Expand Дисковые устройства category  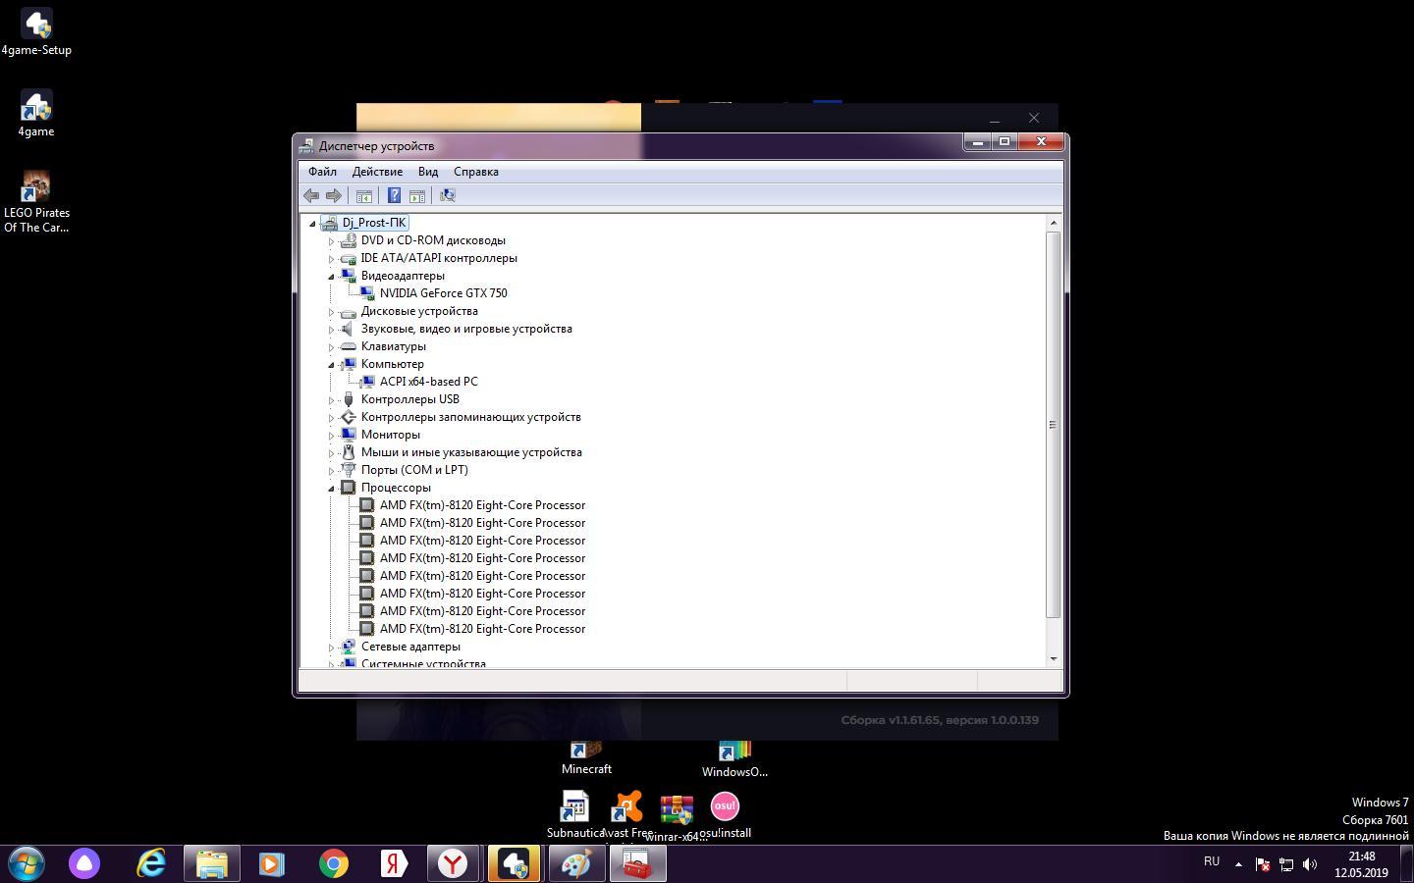coord(331,311)
